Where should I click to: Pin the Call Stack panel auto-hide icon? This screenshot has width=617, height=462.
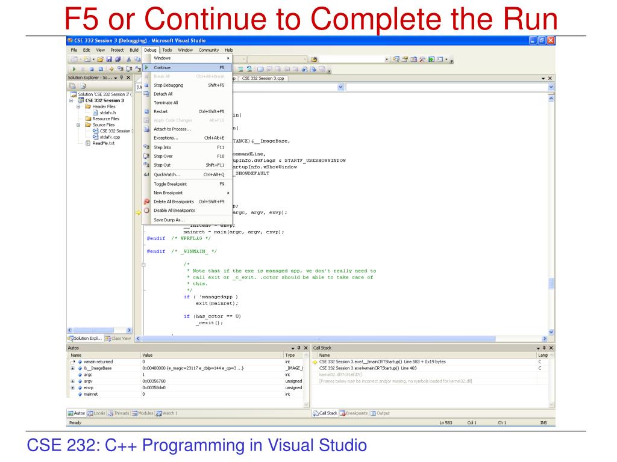pos(544,348)
